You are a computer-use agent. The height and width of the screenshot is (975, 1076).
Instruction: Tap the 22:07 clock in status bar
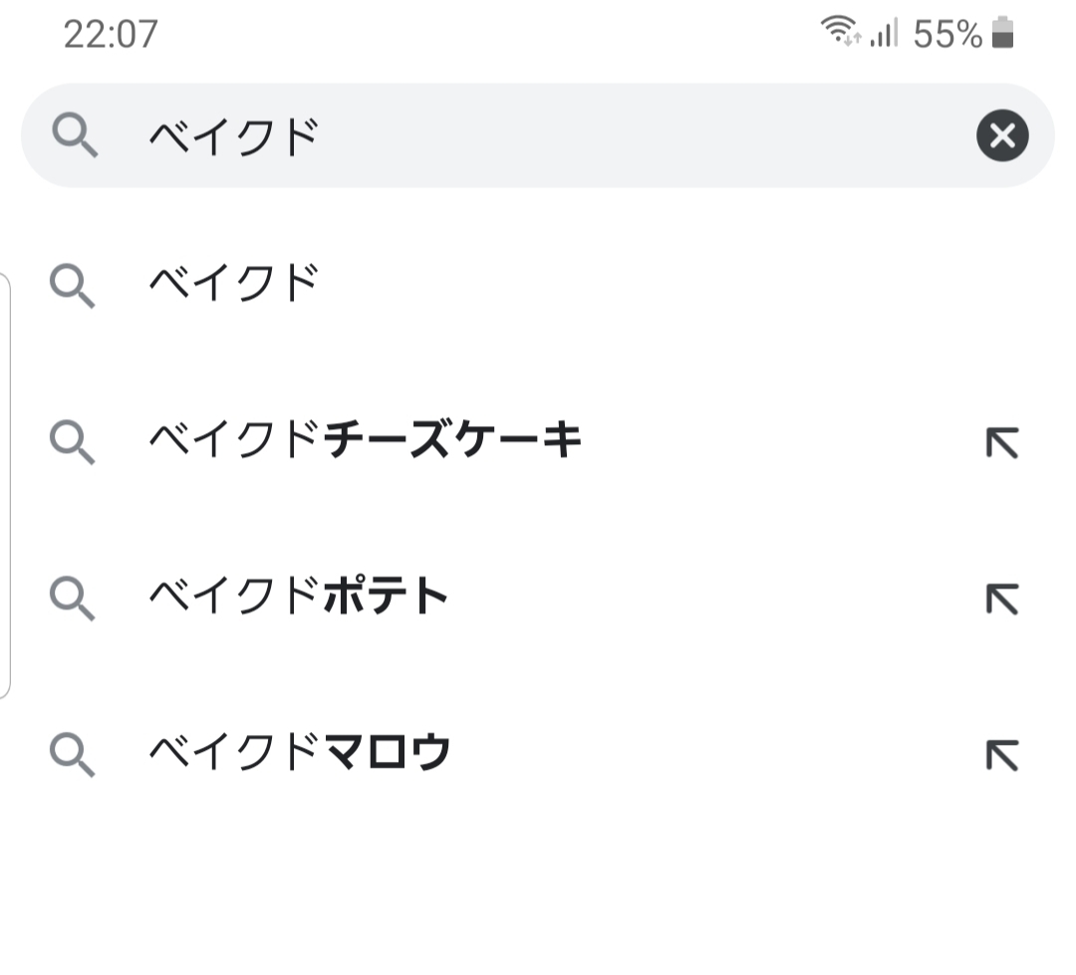point(111,34)
